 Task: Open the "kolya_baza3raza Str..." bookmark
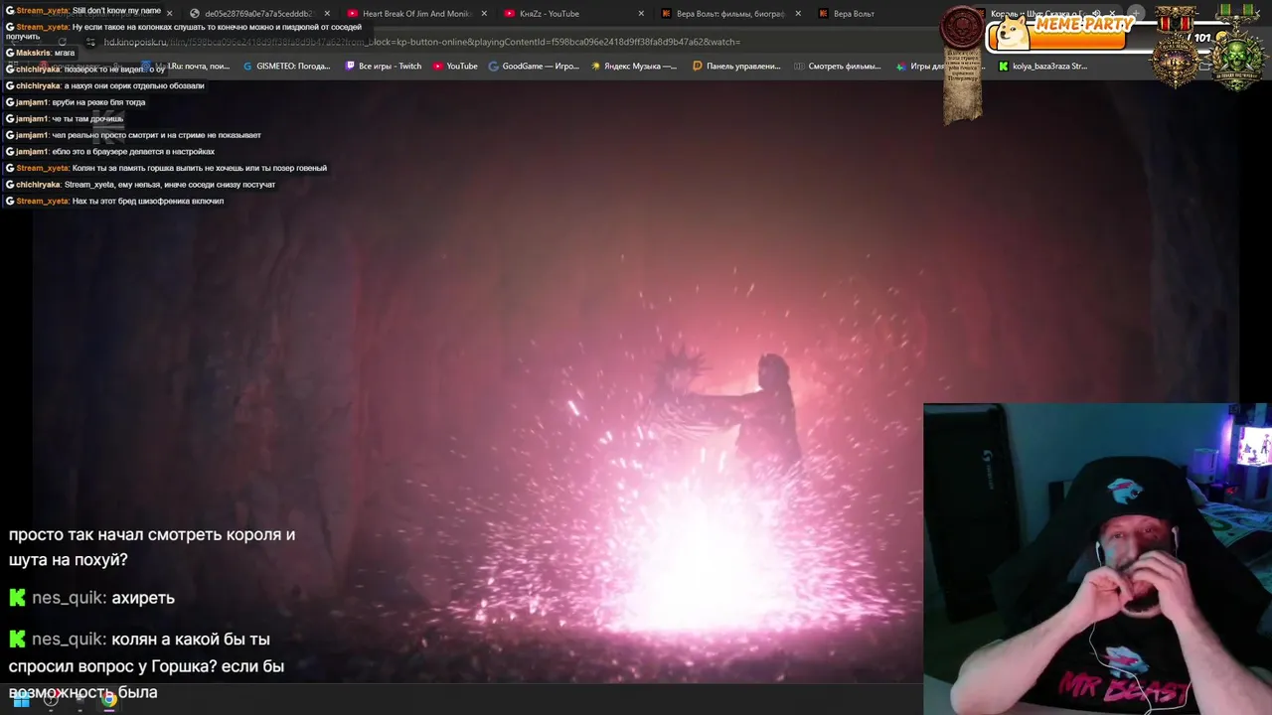[x=1043, y=67]
